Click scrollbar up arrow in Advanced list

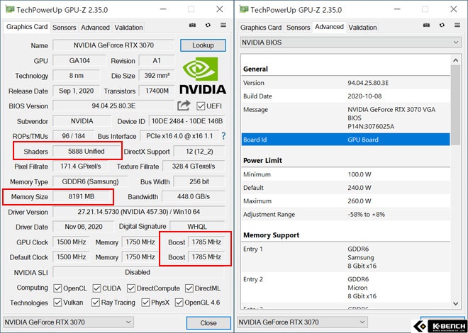pyautogui.click(x=455, y=60)
